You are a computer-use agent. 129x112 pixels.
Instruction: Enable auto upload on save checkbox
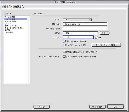64,52
